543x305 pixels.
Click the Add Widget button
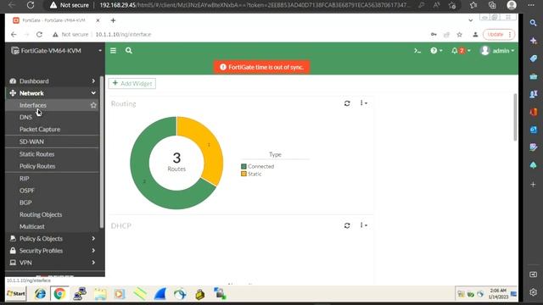pos(132,83)
